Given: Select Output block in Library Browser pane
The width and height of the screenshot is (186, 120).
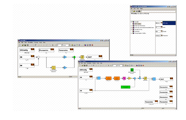Looking at the screenshot, I should point(161,31).
